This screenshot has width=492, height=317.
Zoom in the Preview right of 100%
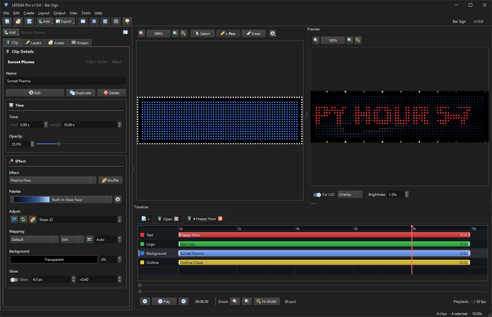click(350, 40)
